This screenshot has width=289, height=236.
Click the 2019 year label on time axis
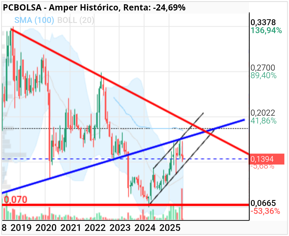(x=21, y=228)
